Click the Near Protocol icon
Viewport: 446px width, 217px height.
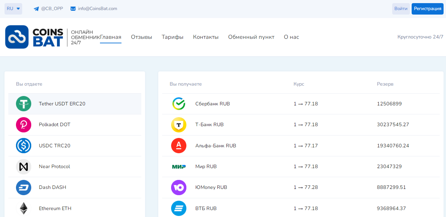[x=23, y=166]
